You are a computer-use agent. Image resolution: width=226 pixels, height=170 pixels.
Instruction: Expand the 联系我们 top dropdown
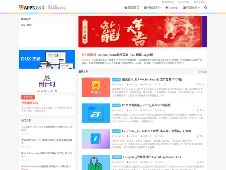click(x=200, y=2)
